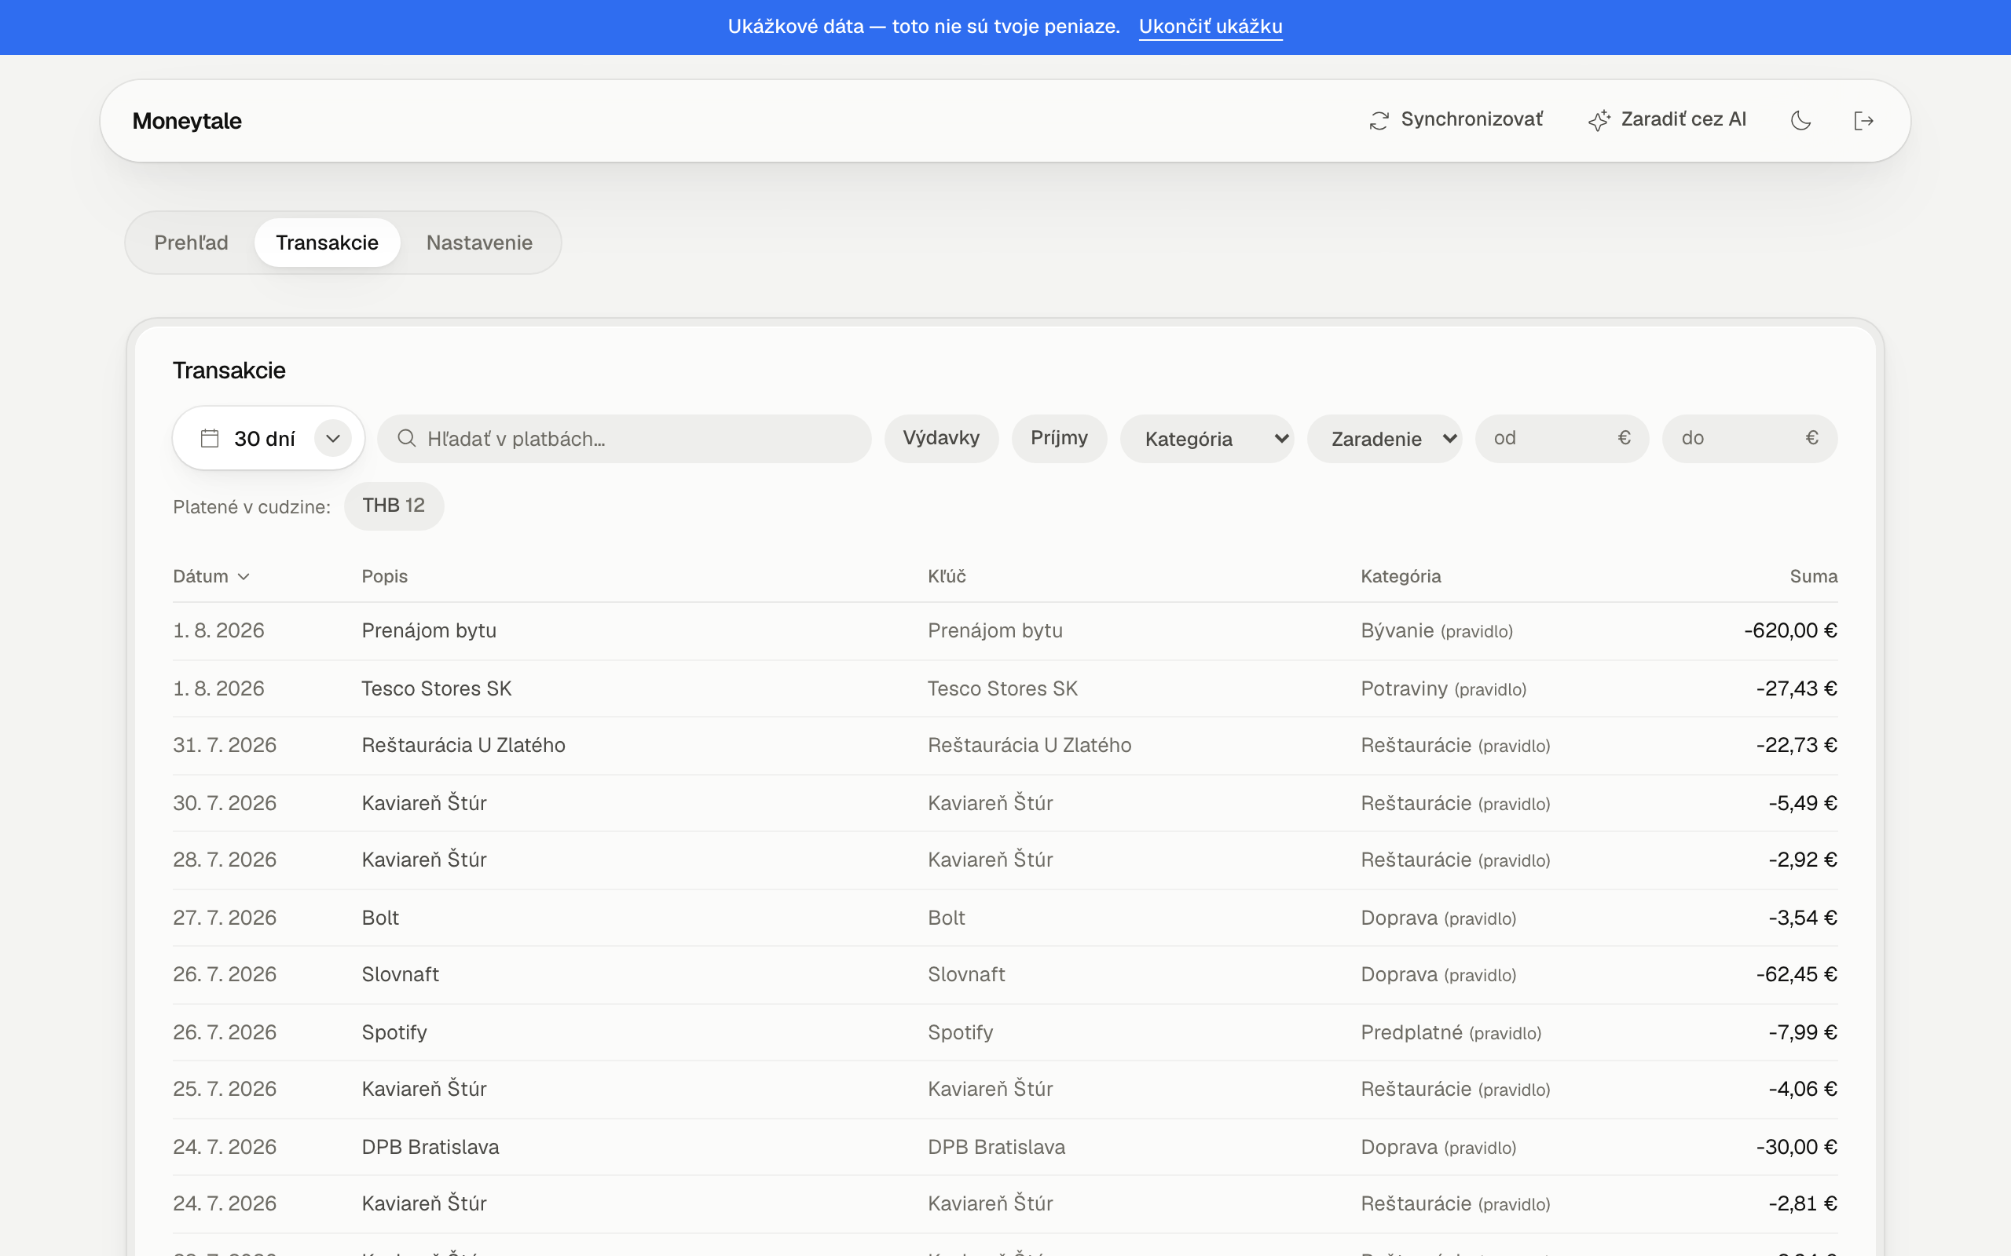Viewport: 2011px width, 1256px height.
Task: Click the Spotify description cell
Action: pos(394,1032)
